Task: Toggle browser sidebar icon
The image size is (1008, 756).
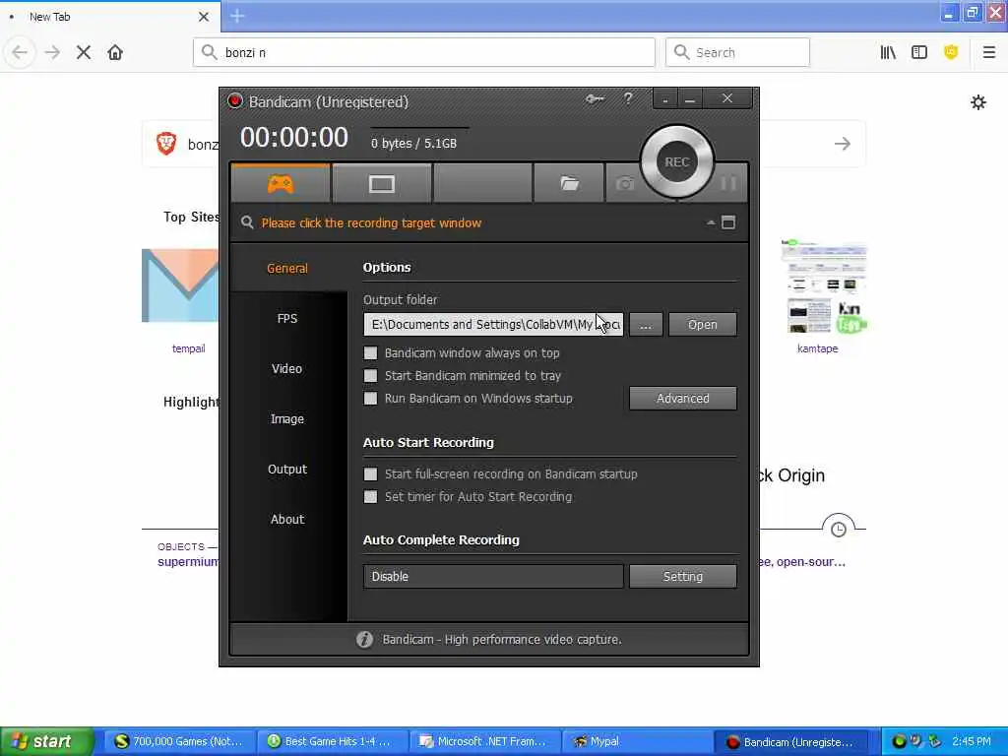Action: pyautogui.click(x=919, y=52)
